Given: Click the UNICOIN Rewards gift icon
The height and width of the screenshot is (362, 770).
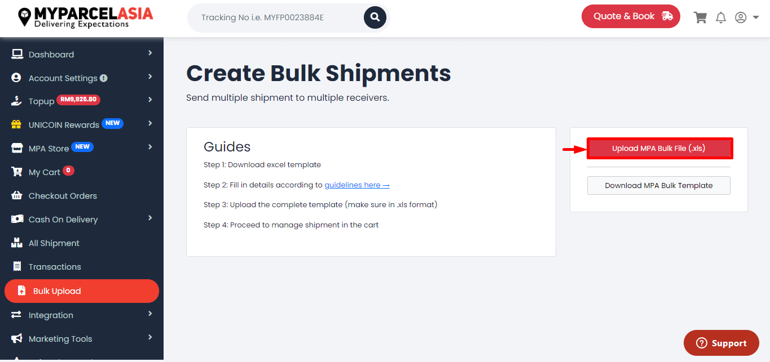Looking at the screenshot, I should 17,124.
